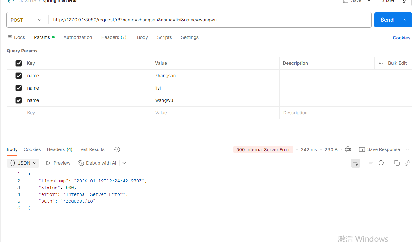Click the copy link icon in response toolbar

tap(407, 163)
